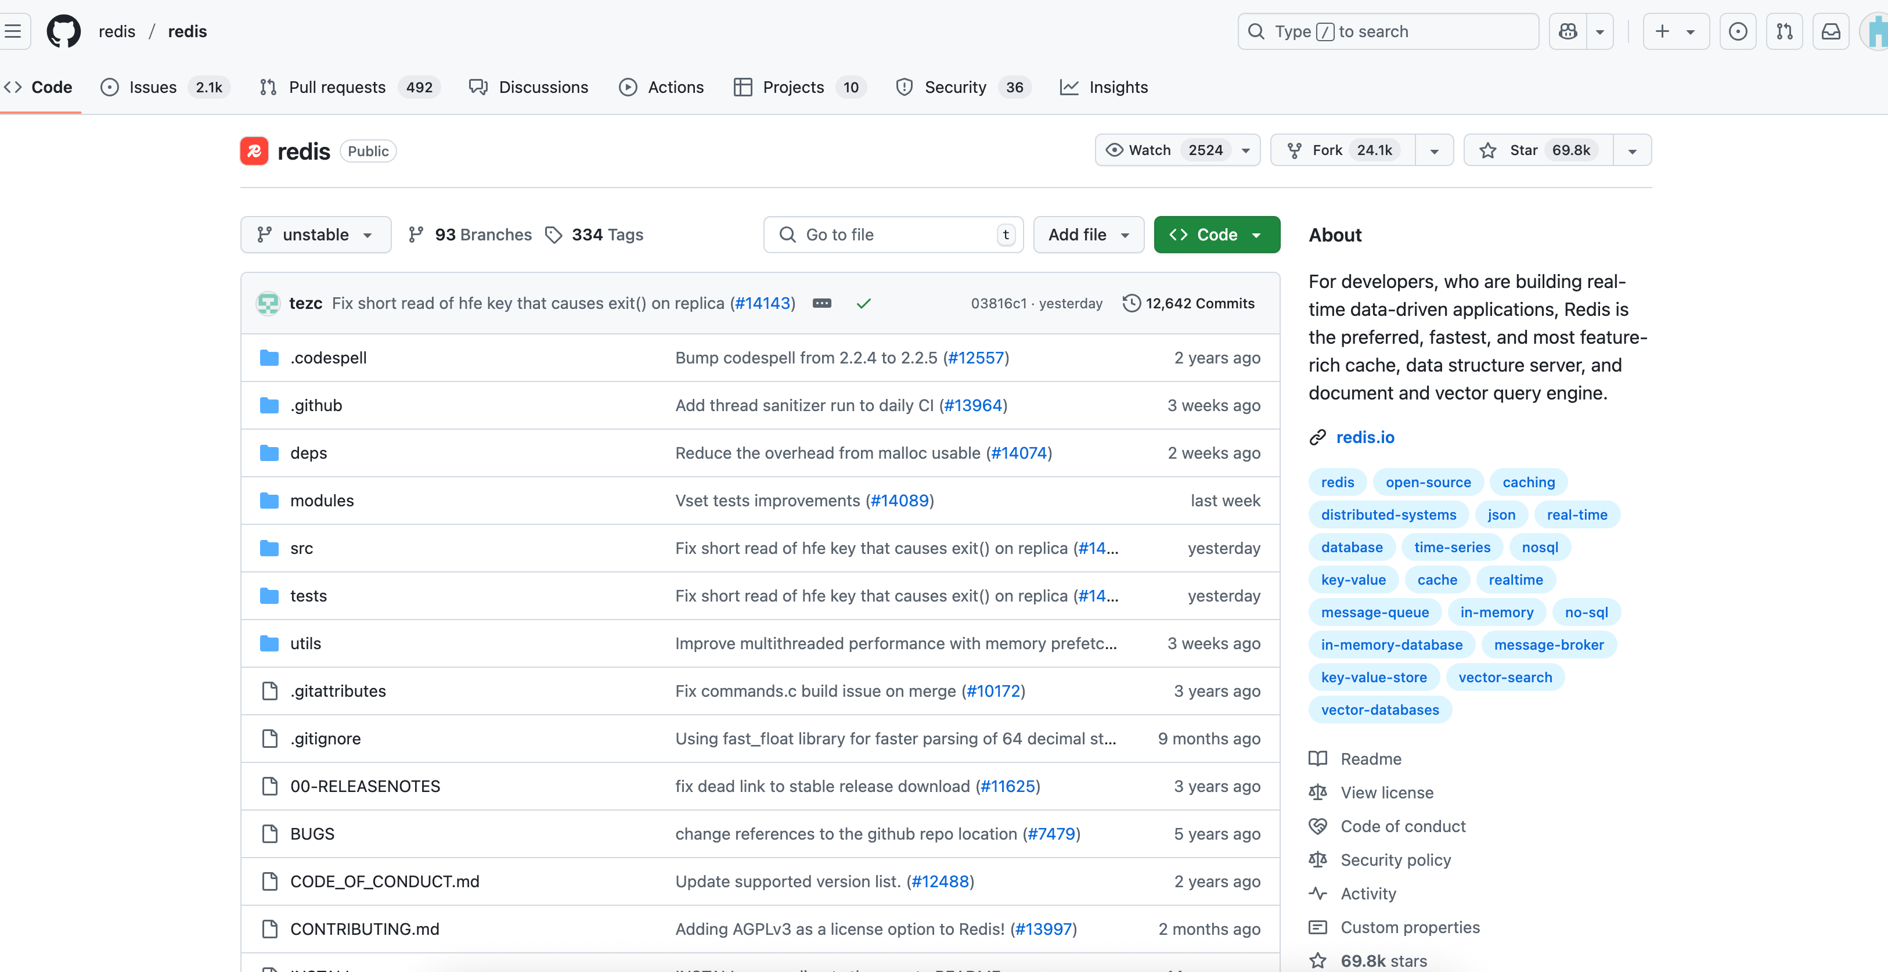Viewport: 1888px width, 972px height.
Task: Star the redis repository
Action: 1538,150
